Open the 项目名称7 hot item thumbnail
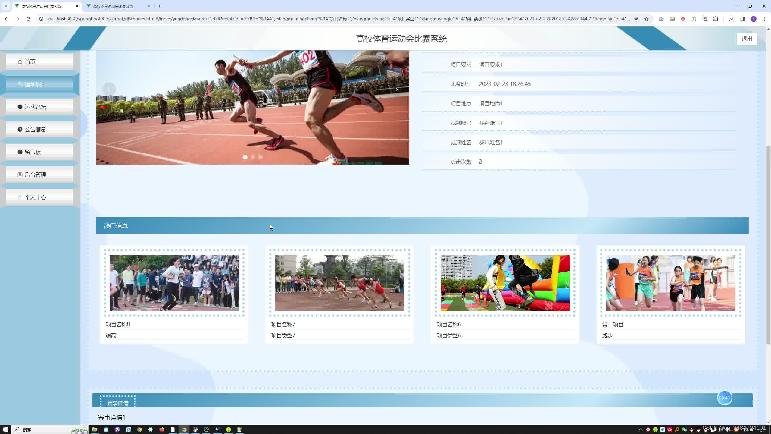The height and width of the screenshot is (434, 771). (x=339, y=283)
